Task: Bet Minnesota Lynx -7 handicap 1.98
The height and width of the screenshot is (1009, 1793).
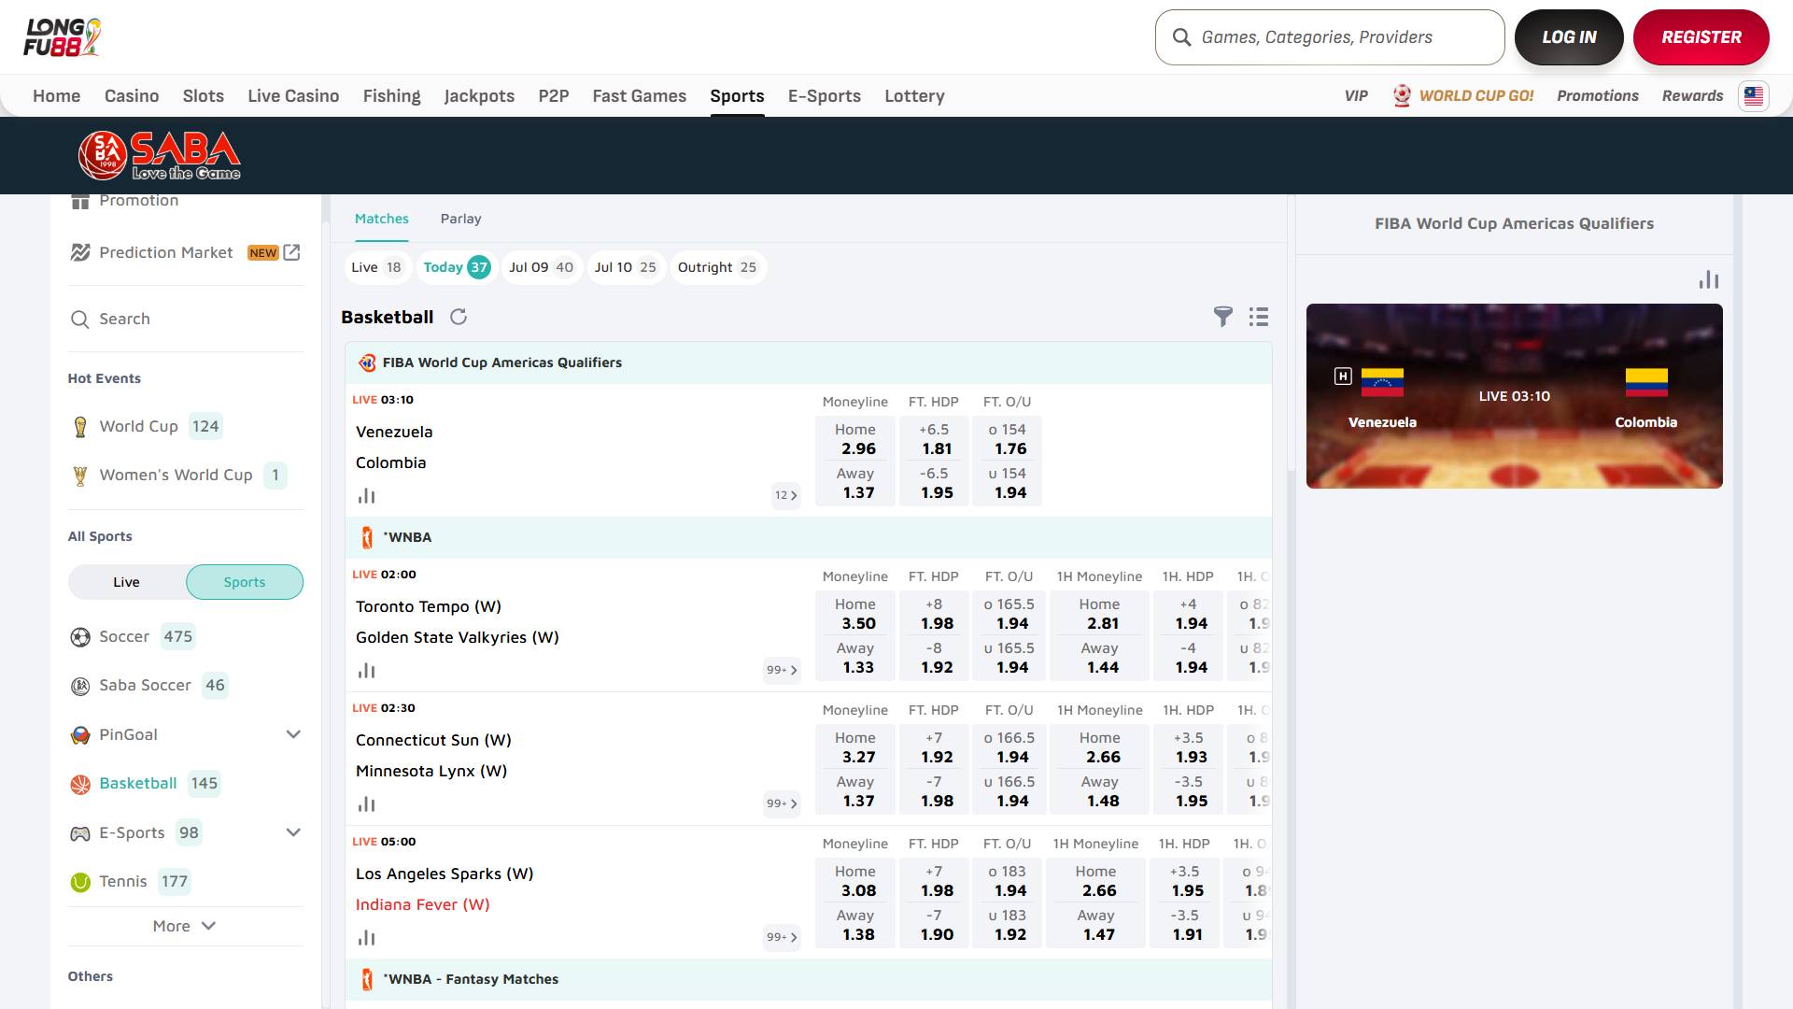Action: (x=934, y=791)
